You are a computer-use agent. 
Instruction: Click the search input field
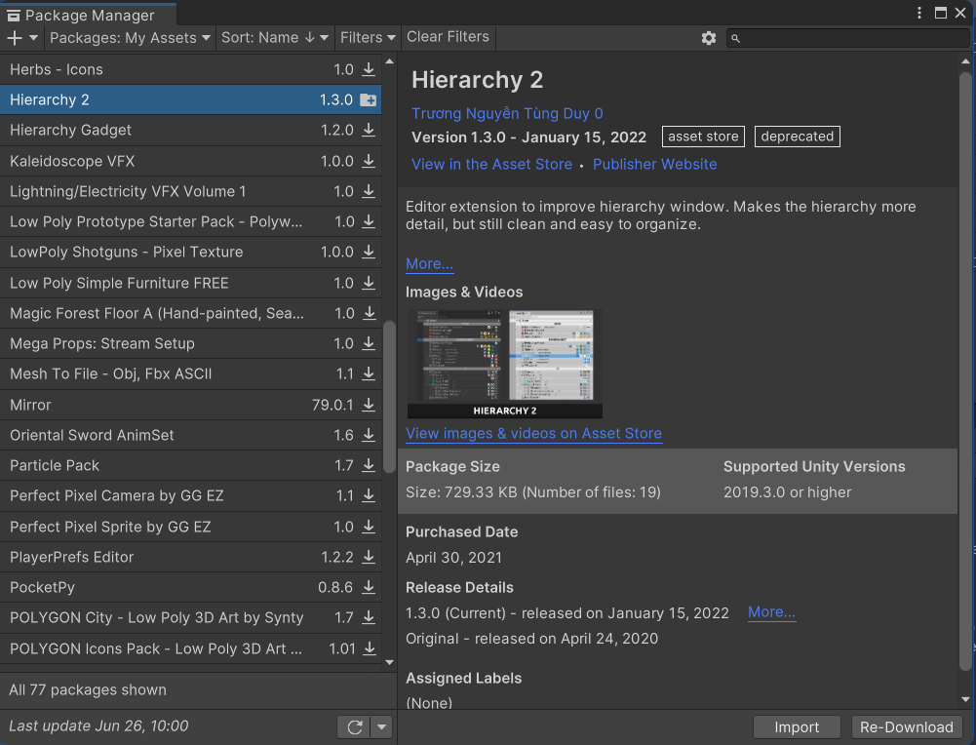coord(847,39)
